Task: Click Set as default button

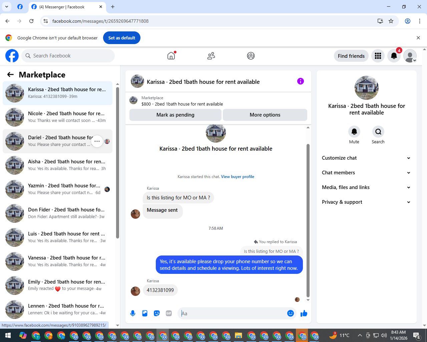Action: click(x=122, y=38)
